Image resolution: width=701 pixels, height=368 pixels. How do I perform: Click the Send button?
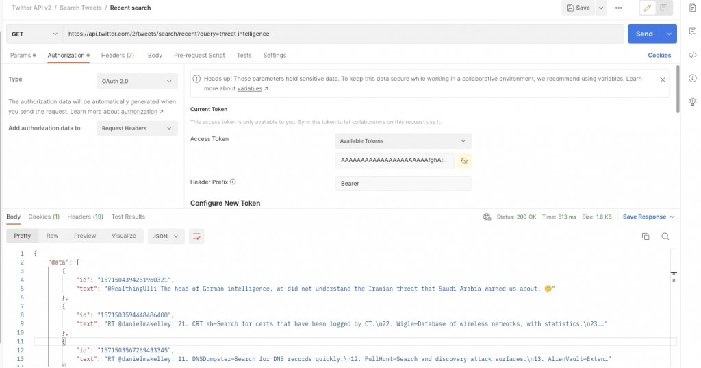[x=644, y=34]
